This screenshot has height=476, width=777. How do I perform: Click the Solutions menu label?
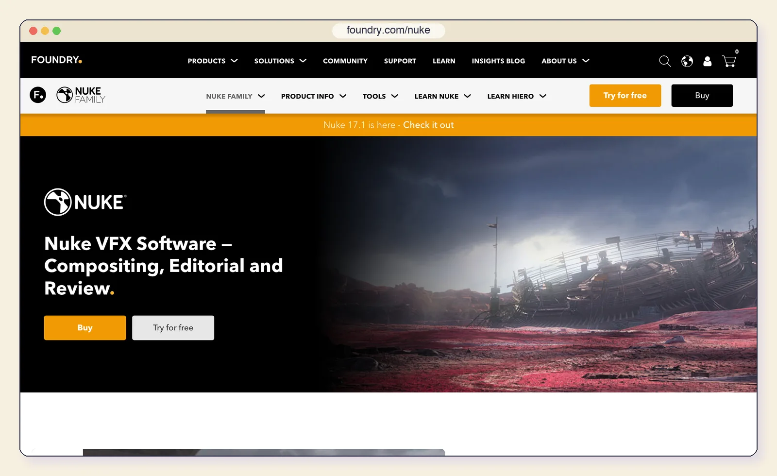point(274,61)
